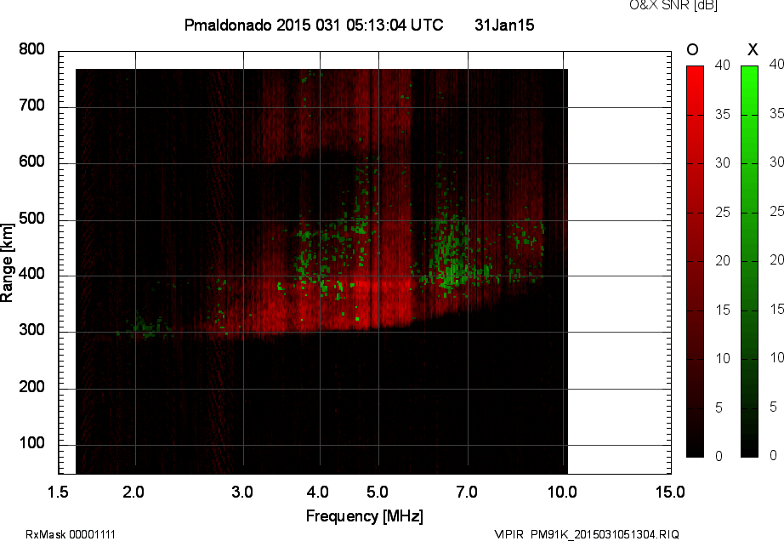Click the 1.5 frequency tick label
Screen dimensions: 784x541
click(x=58, y=492)
